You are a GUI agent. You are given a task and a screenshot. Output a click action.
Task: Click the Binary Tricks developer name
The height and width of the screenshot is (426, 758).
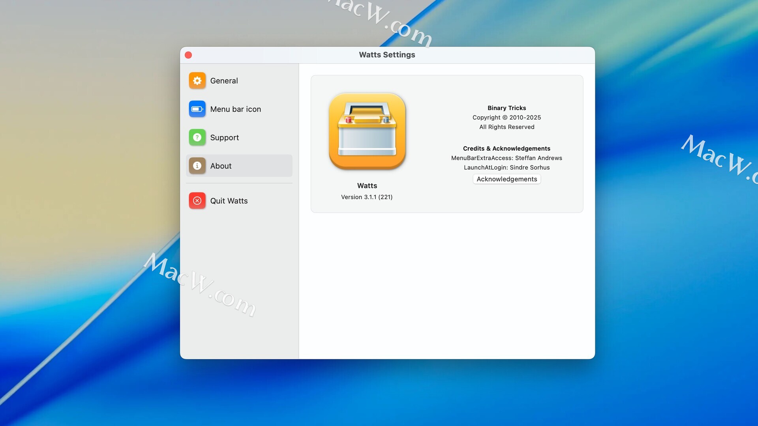point(507,108)
